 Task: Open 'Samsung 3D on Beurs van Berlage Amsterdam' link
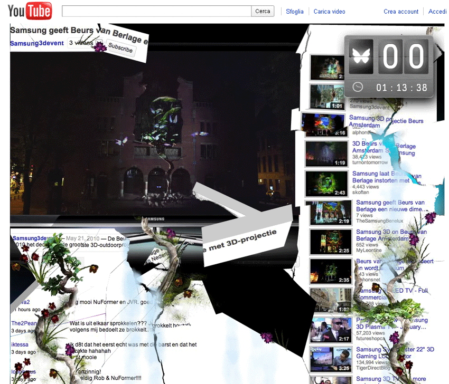pyautogui.click(x=391, y=235)
